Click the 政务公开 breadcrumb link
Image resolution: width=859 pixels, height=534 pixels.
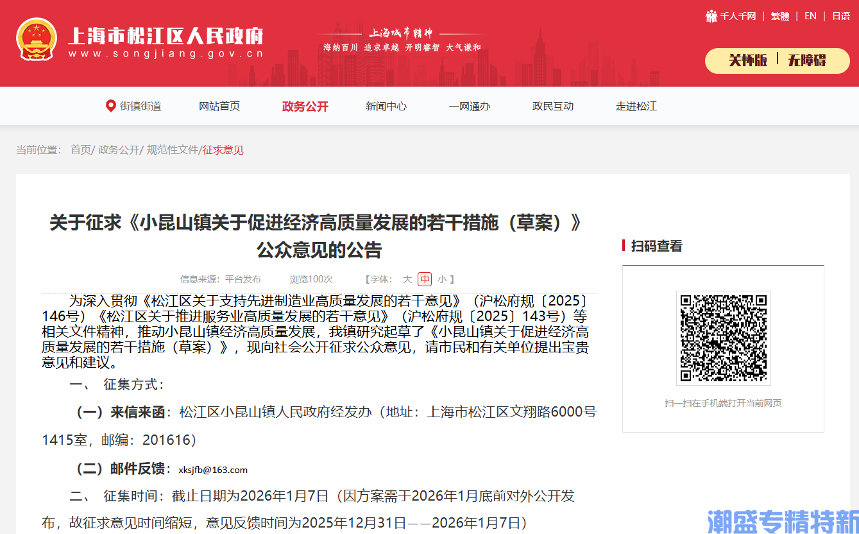119,150
